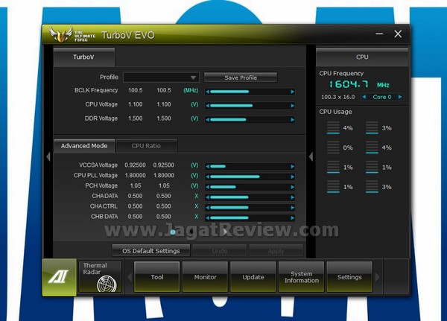Screen dimensions: 447x321
Task: Decrease CPU Voltage with left arrow
Action: click(208, 106)
